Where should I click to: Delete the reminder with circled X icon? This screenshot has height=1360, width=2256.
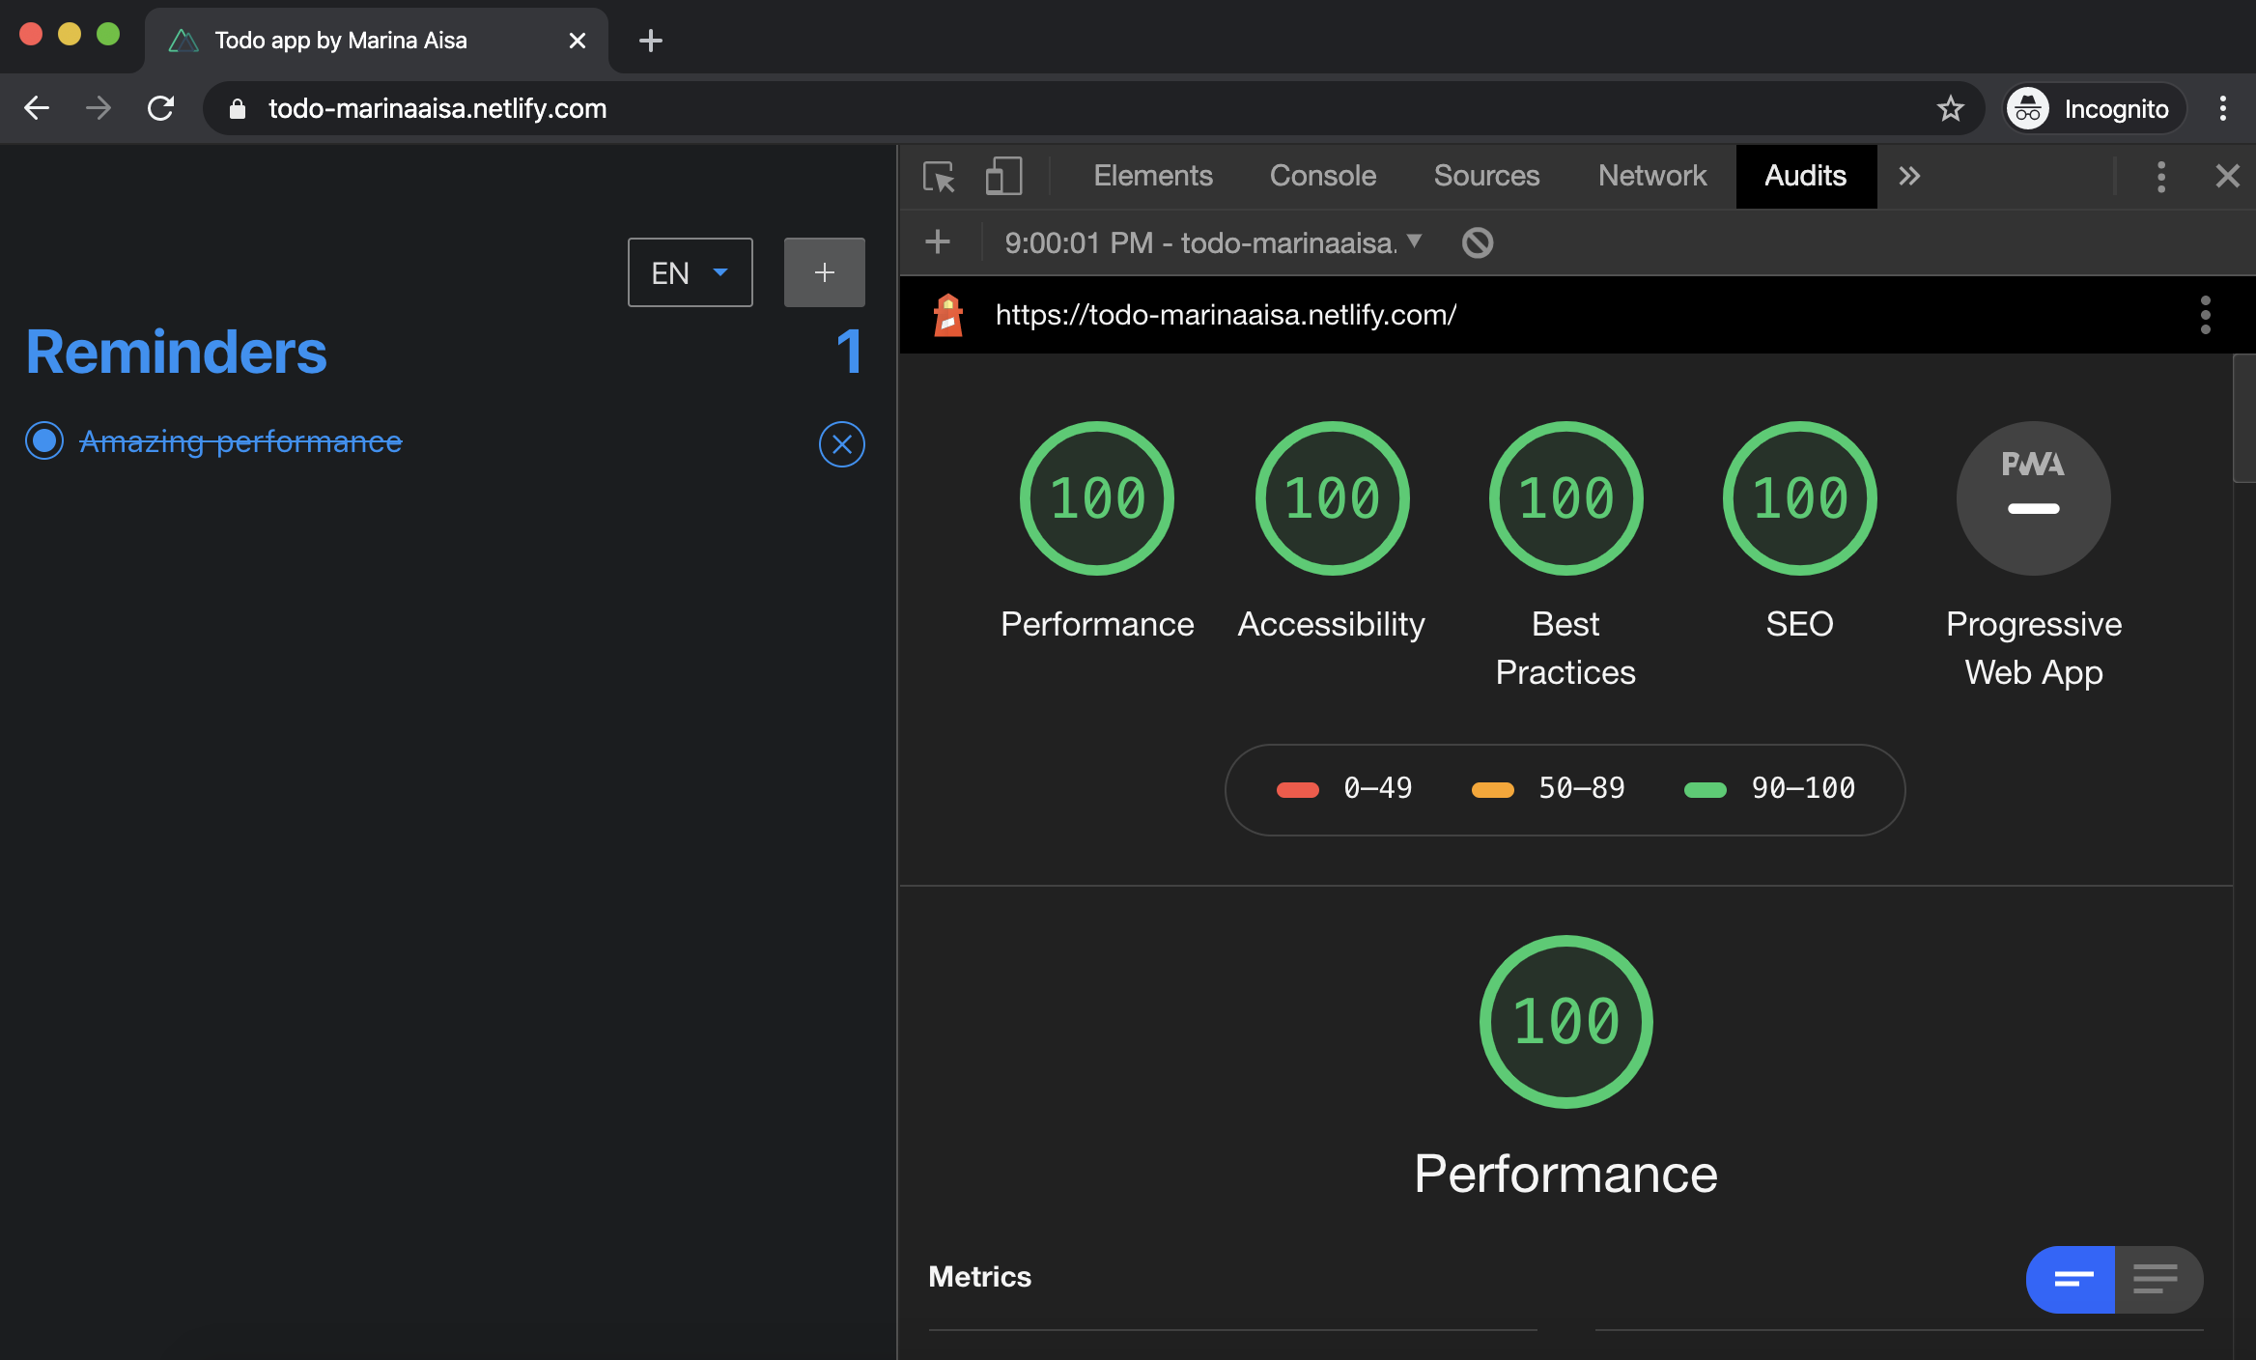point(841,444)
